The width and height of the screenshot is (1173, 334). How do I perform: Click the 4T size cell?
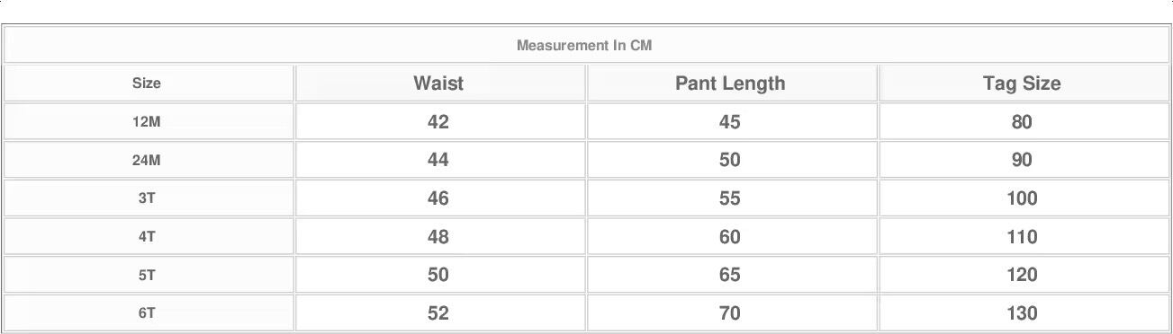point(147,237)
